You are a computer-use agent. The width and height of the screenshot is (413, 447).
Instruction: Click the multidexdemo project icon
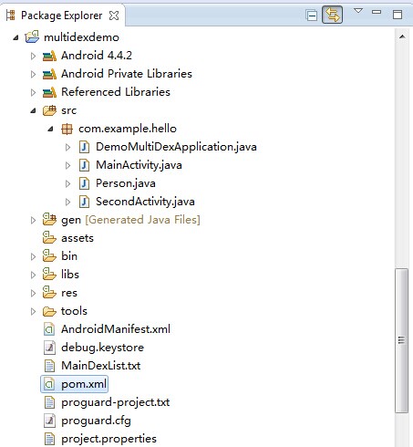[x=32, y=36]
